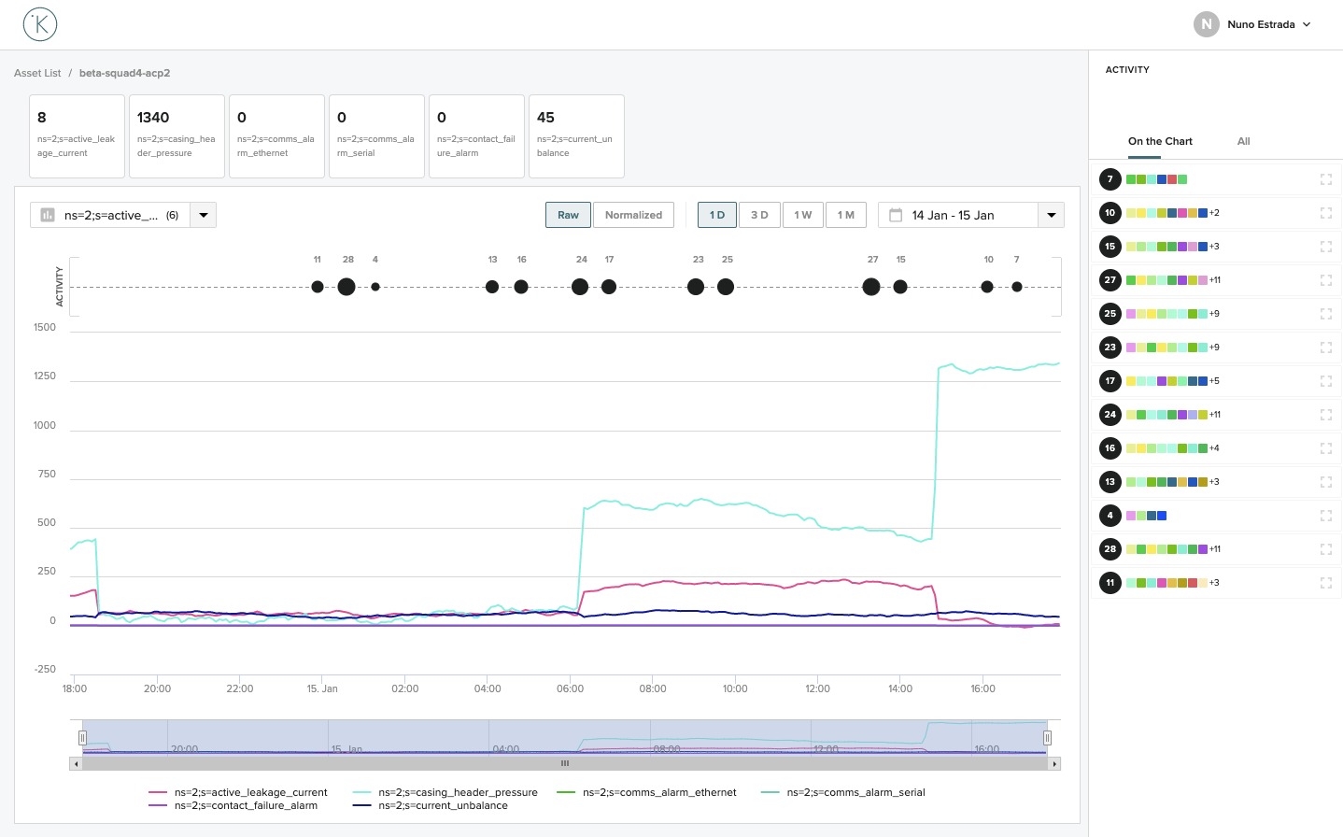The height and width of the screenshot is (837, 1343).
Task: Click the left arrow on the navigator scrollbar
Action: coord(76,764)
